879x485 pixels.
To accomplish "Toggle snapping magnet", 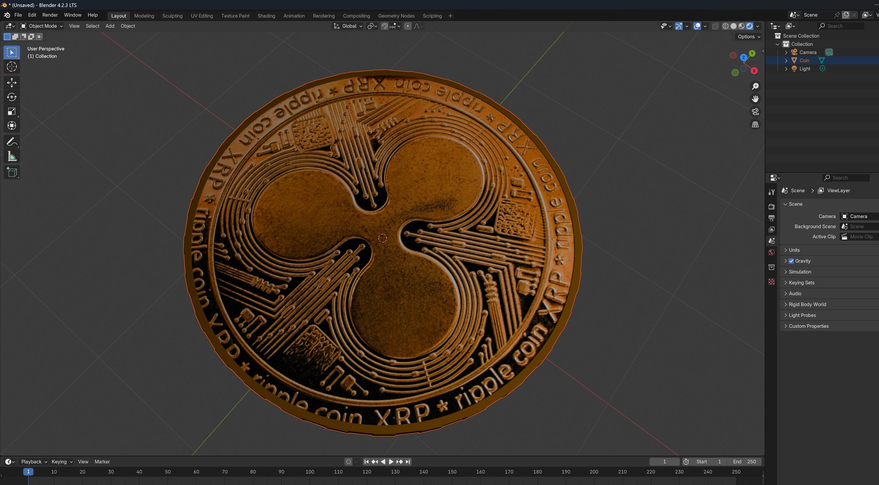I will pyautogui.click(x=385, y=26).
